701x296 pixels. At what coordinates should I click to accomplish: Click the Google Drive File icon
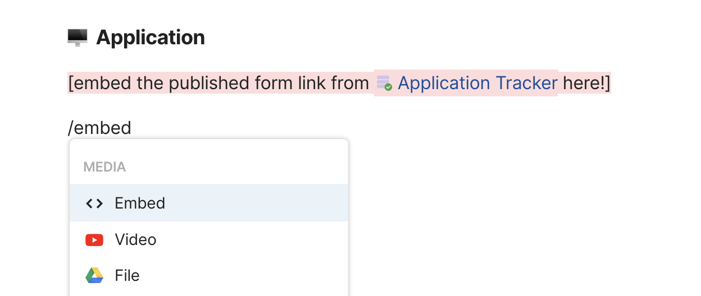click(x=94, y=276)
